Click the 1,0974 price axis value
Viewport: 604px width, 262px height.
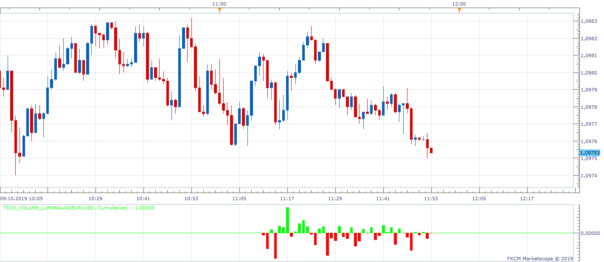click(x=590, y=176)
